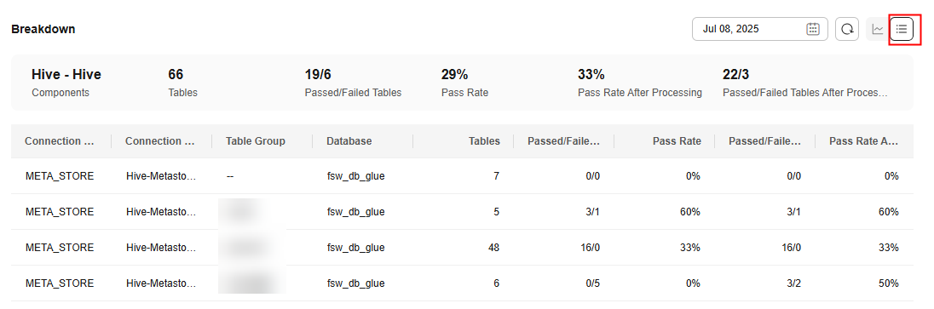This screenshot has height=309, width=934.
Task: Select row with 7 tables
Action: [462, 175]
